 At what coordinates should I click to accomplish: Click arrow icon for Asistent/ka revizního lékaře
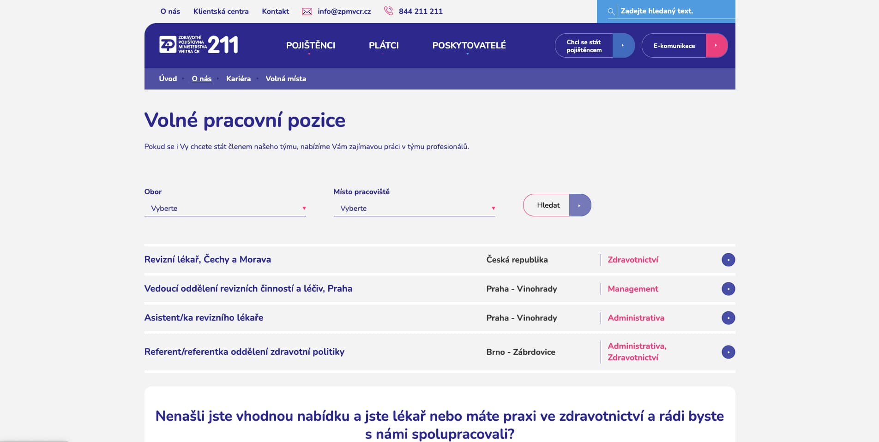(x=728, y=318)
